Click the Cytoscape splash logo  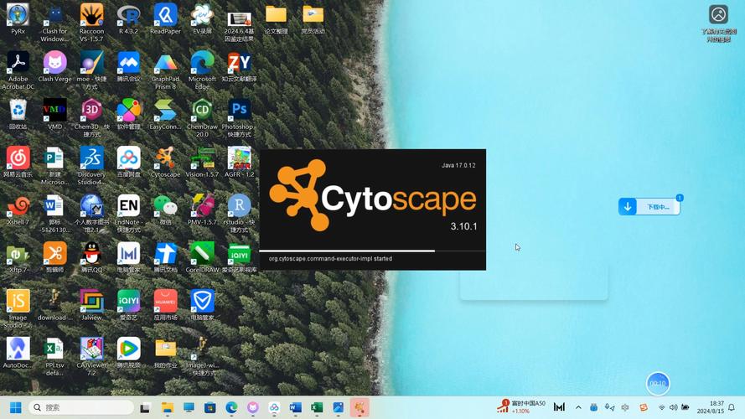(x=372, y=197)
